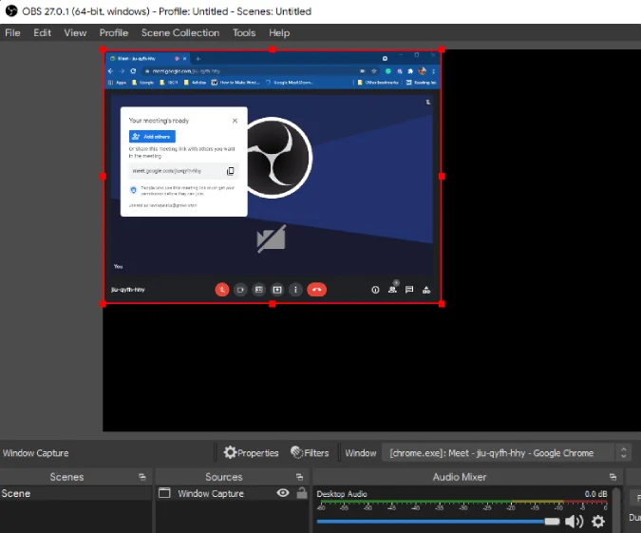Viewport: 641px width, 533px height.
Task: Open the Edit menu
Action: click(42, 32)
